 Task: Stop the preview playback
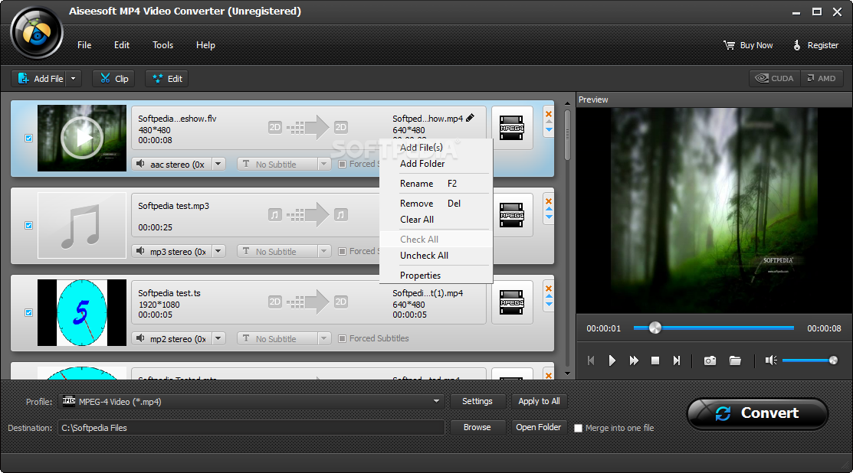pos(655,360)
